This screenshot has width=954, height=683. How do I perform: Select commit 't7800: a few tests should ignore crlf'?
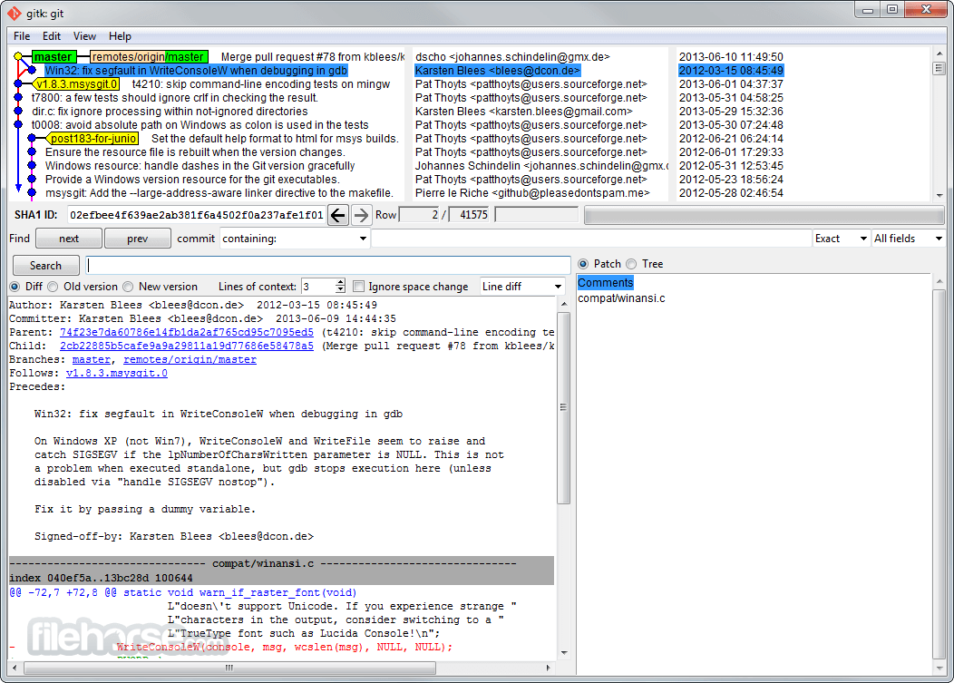(x=175, y=97)
